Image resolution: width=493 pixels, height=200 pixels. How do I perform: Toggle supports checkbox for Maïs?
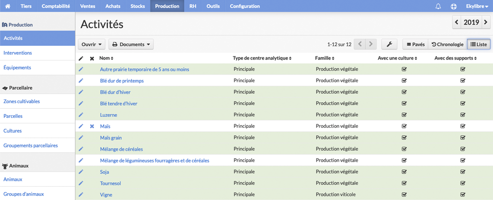[x=463, y=126]
